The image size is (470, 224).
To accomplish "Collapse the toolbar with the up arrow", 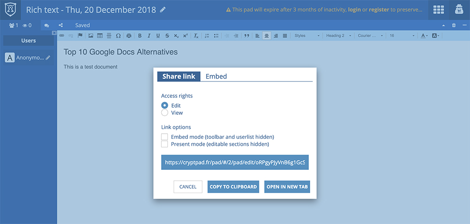I will (x=444, y=25).
